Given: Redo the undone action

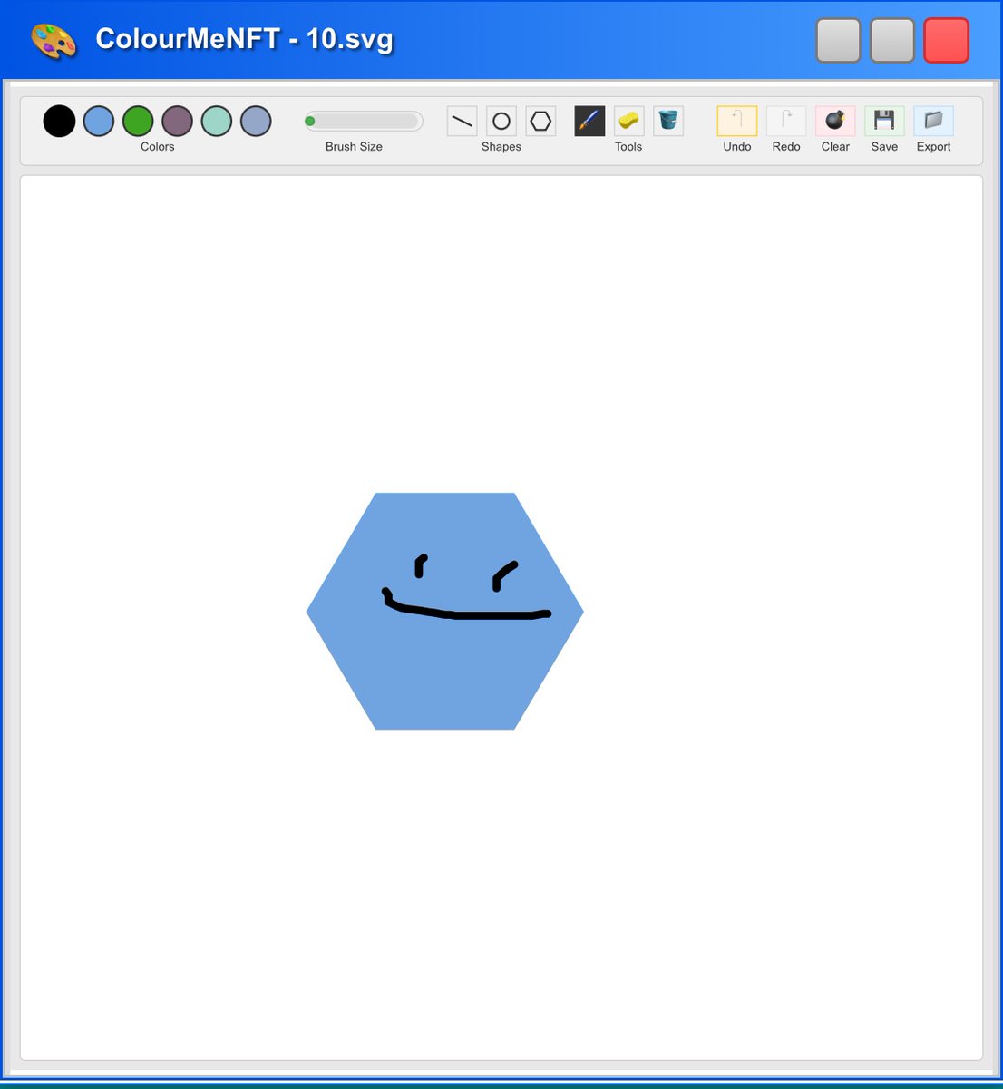Looking at the screenshot, I should (785, 121).
